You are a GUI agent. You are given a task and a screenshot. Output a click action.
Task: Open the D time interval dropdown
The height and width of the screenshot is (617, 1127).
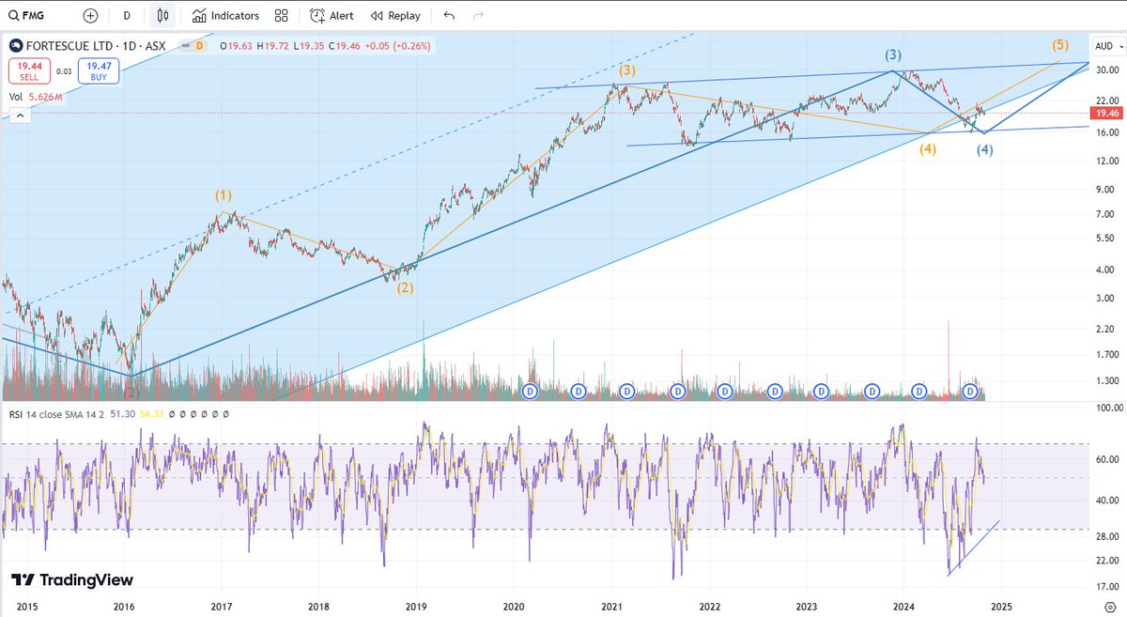click(127, 15)
